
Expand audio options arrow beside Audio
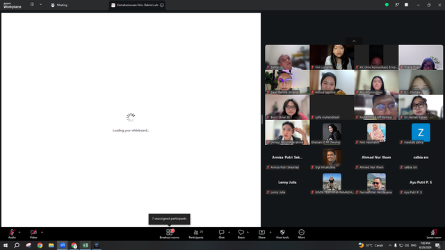tap(19, 232)
